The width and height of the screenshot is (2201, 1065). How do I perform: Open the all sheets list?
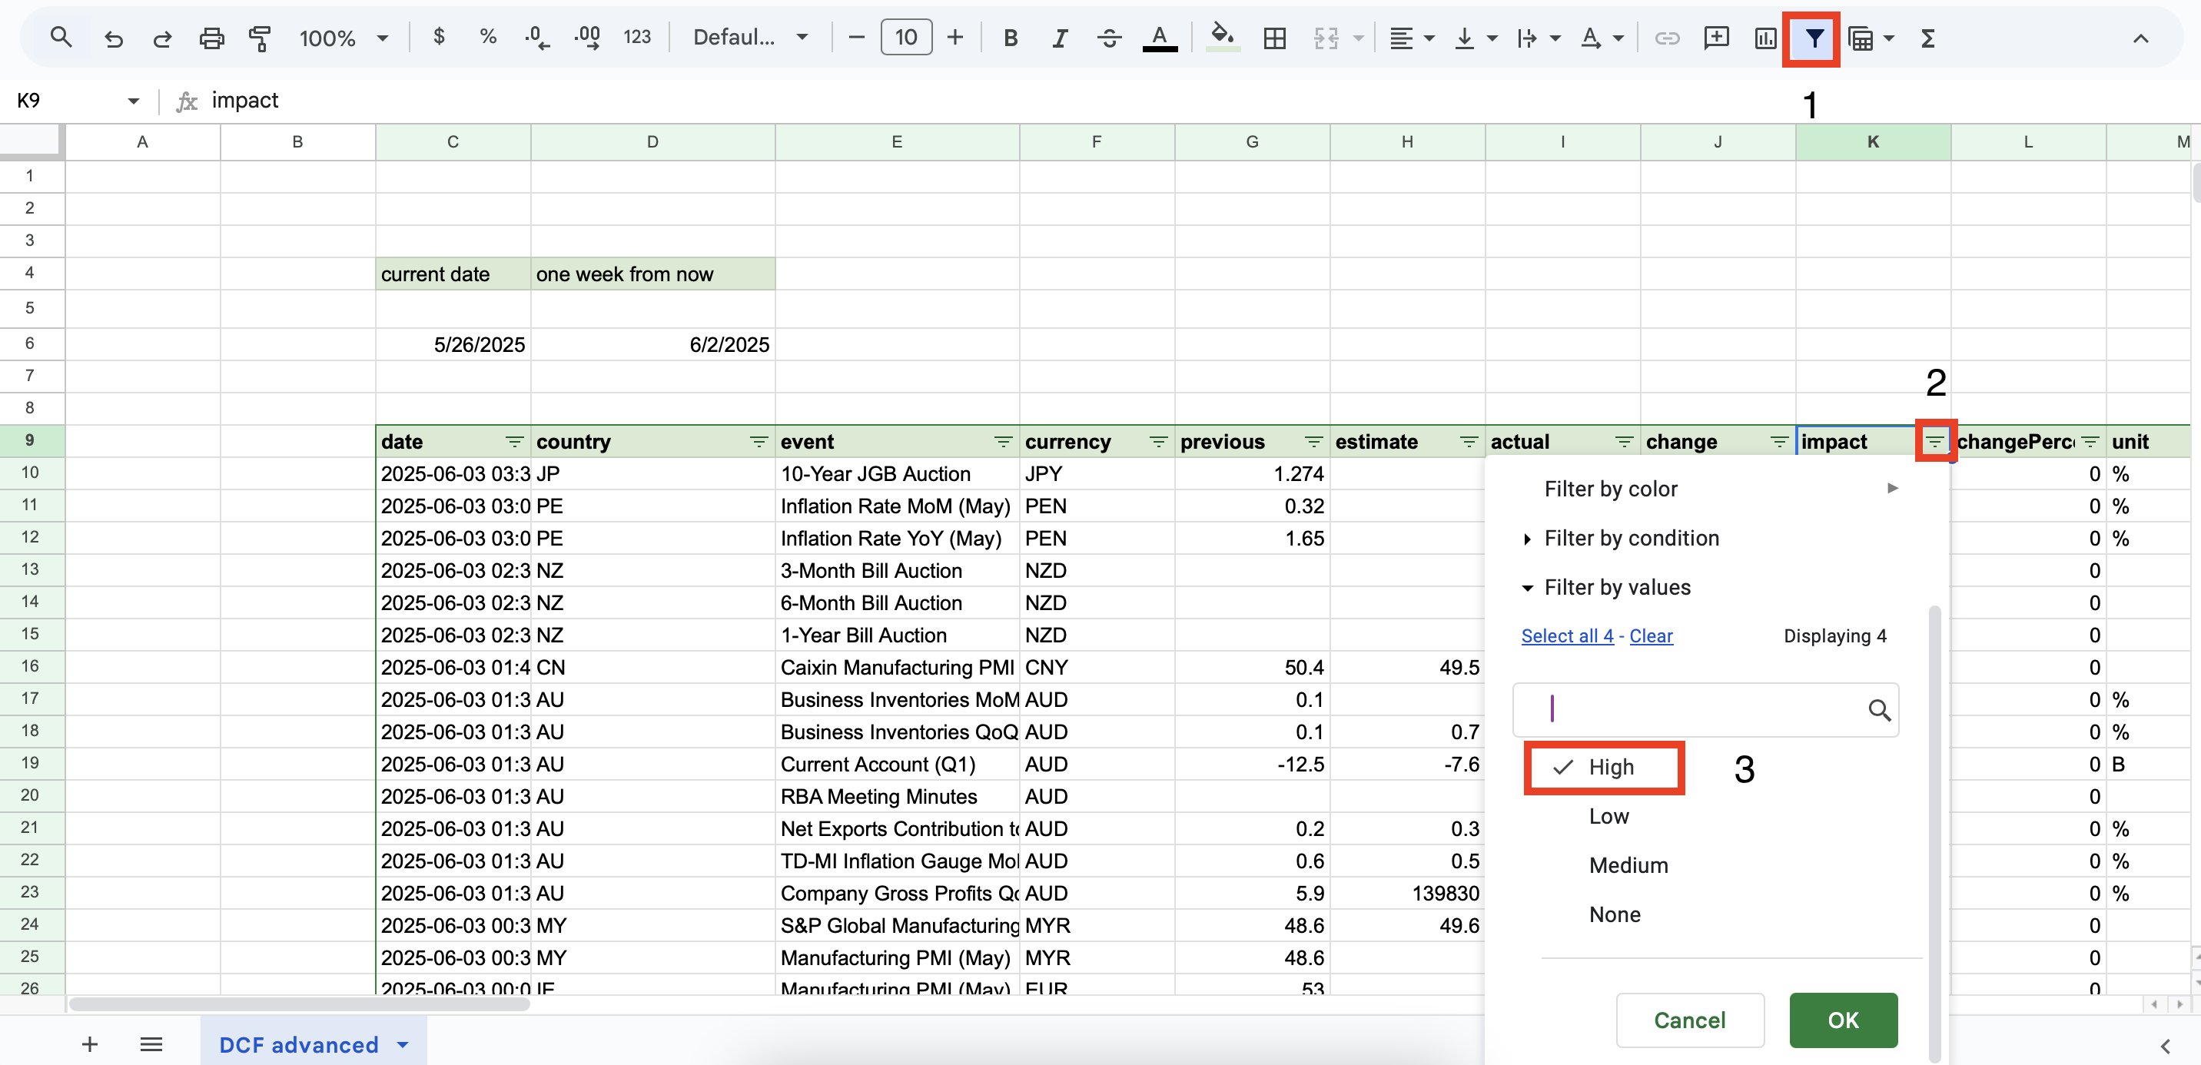click(151, 1043)
